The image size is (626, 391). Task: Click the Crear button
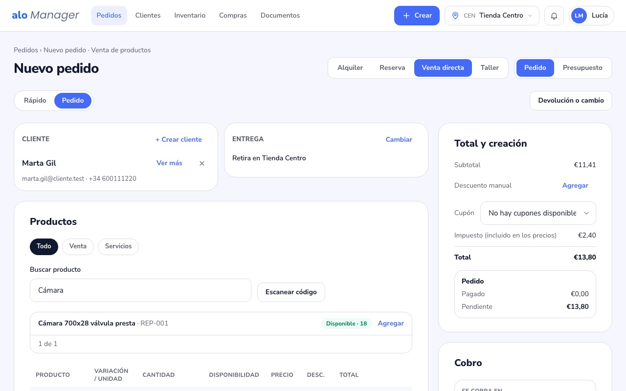pyautogui.click(x=417, y=16)
